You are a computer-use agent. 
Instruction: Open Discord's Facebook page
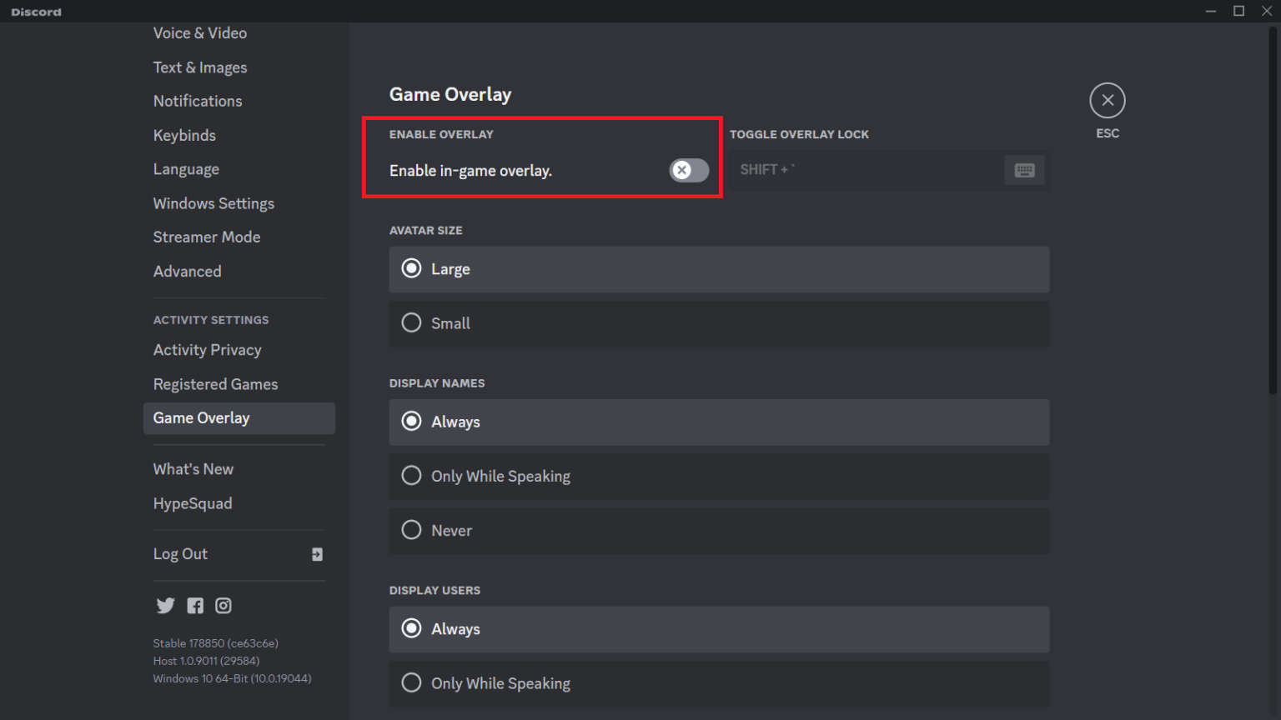(194, 605)
